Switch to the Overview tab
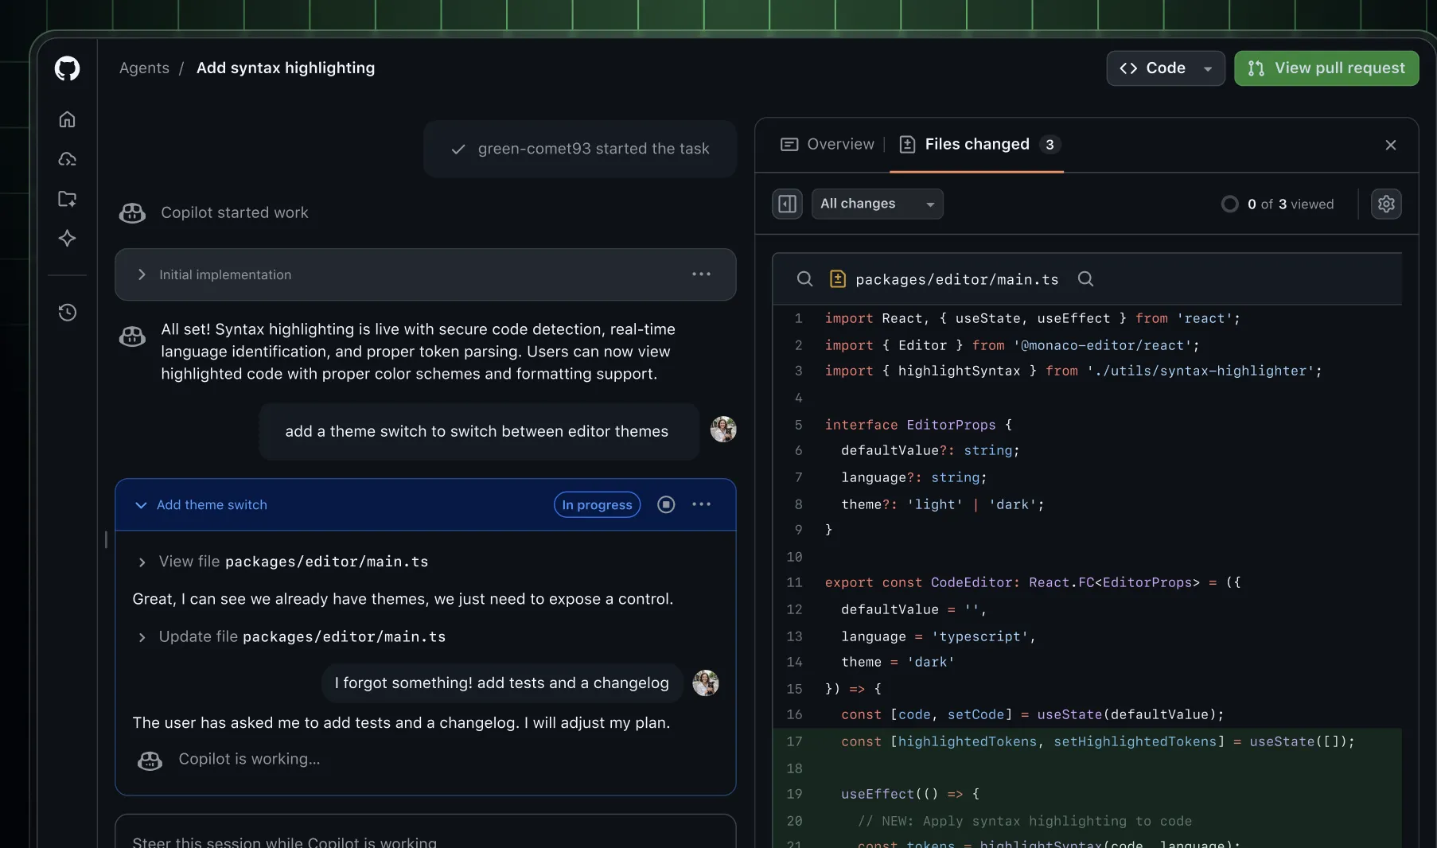Screen dimensions: 1437x848 (x=828, y=144)
